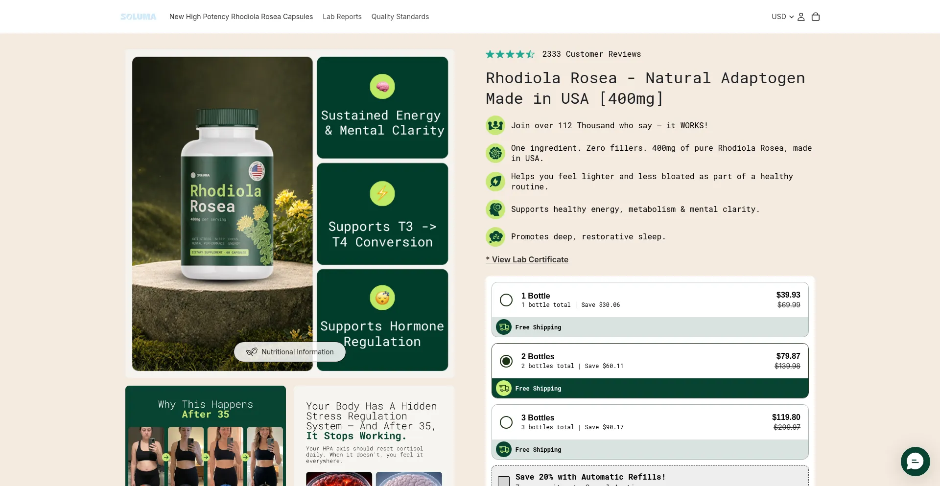The height and width of the screenshot is (486, 940).
Task: Open New High Potency Rhodiola Rosea Capsules menu
Action: click(x=241, y=17)
